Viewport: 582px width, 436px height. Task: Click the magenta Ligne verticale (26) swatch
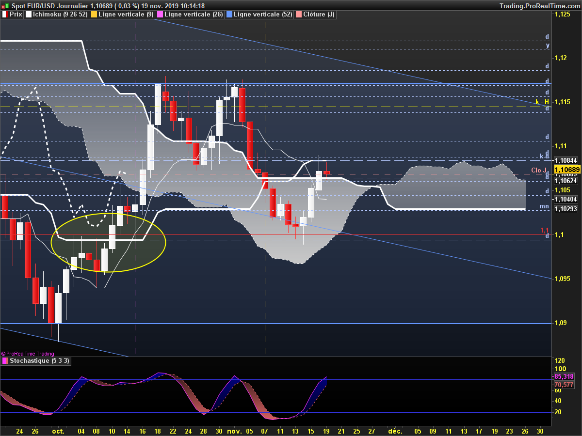pyautogui.click(x=161, y=15)
